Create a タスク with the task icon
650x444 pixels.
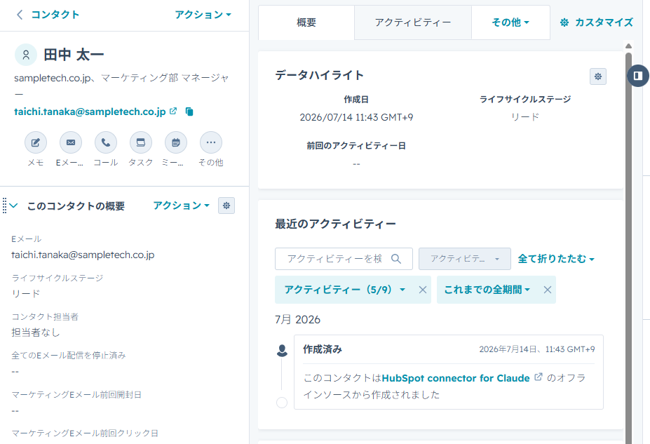pyautogui.click(x=141, y=142)
